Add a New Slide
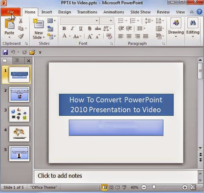The image size is (204, 193). (39, 29)
